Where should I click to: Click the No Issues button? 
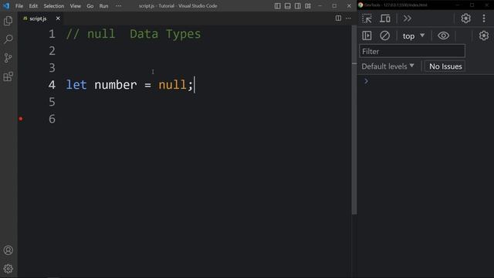click(x=445, y=66)
